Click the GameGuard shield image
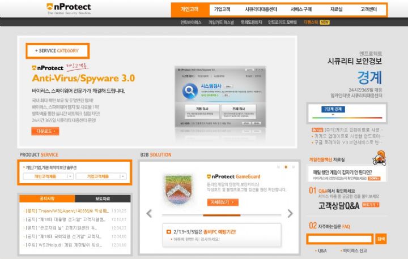This screenshot has height=259, width=408. [178, 189]
